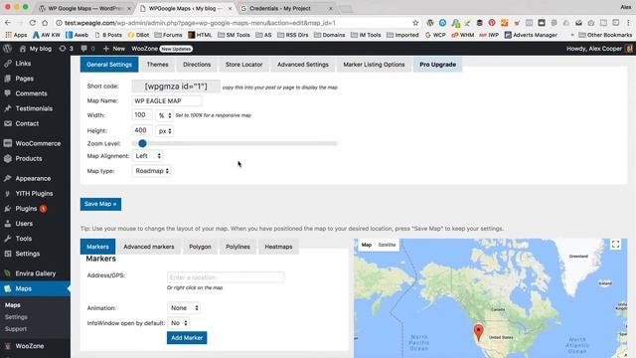Switch to the Heatmaps tab
The height and width of the screenshot is (358, 636).
pos(278,247)
